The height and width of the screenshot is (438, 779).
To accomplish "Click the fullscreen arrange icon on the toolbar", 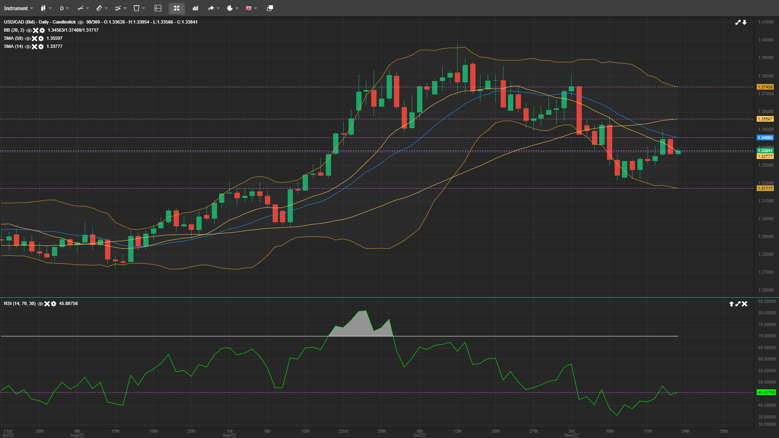I will tap(177, 8).
